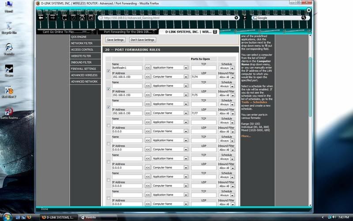Open the Battle Realms desktop icon

point(8,113)
